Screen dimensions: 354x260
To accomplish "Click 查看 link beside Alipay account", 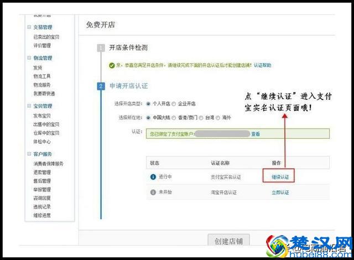I will point(256,134).
